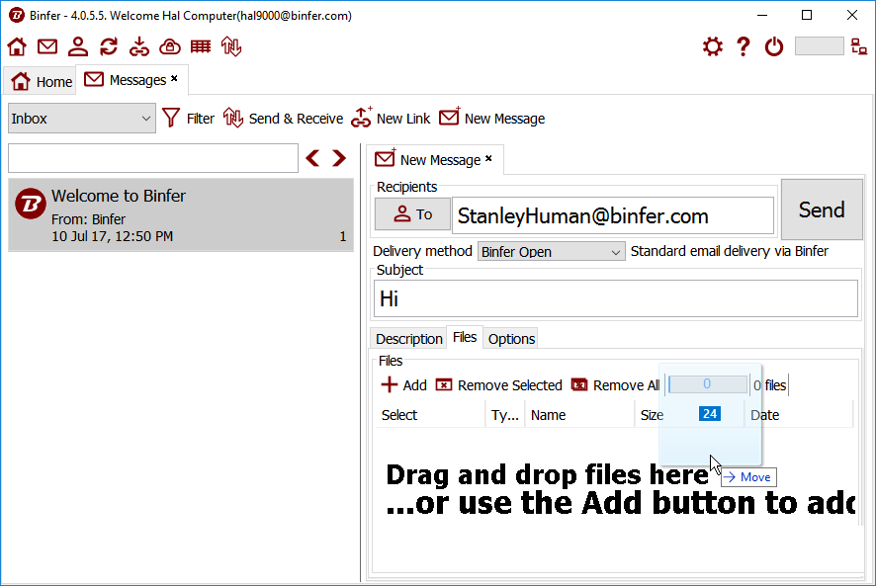Click the Home icon in top toolbar
The height and width of the screenshot is (586, 876).
[17, 46]
